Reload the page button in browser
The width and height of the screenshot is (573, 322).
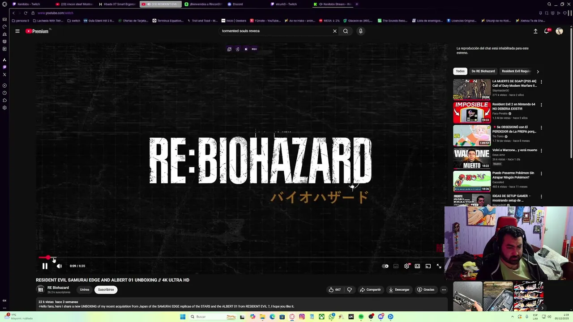[x=26, y=13]
